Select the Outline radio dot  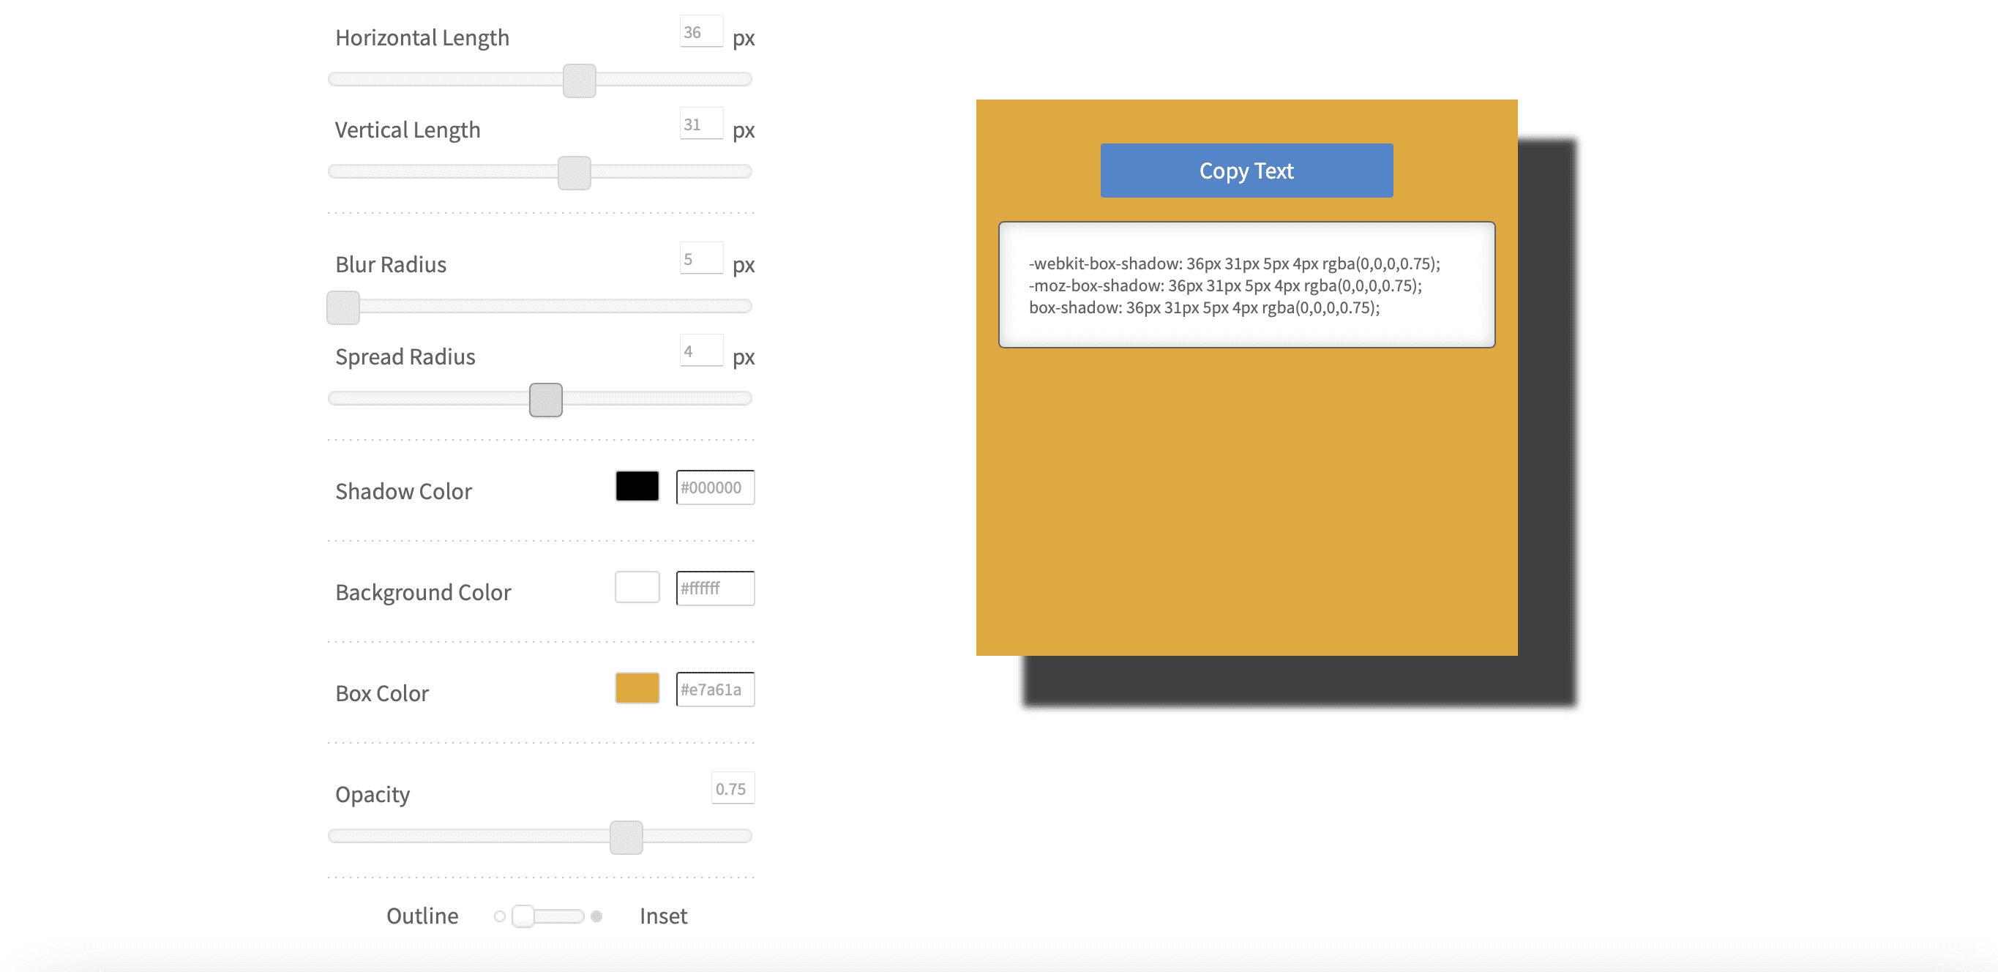tap(499, 916)
